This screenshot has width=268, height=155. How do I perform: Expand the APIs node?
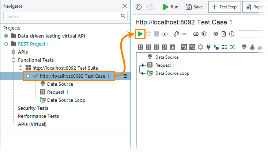(13, 52)
